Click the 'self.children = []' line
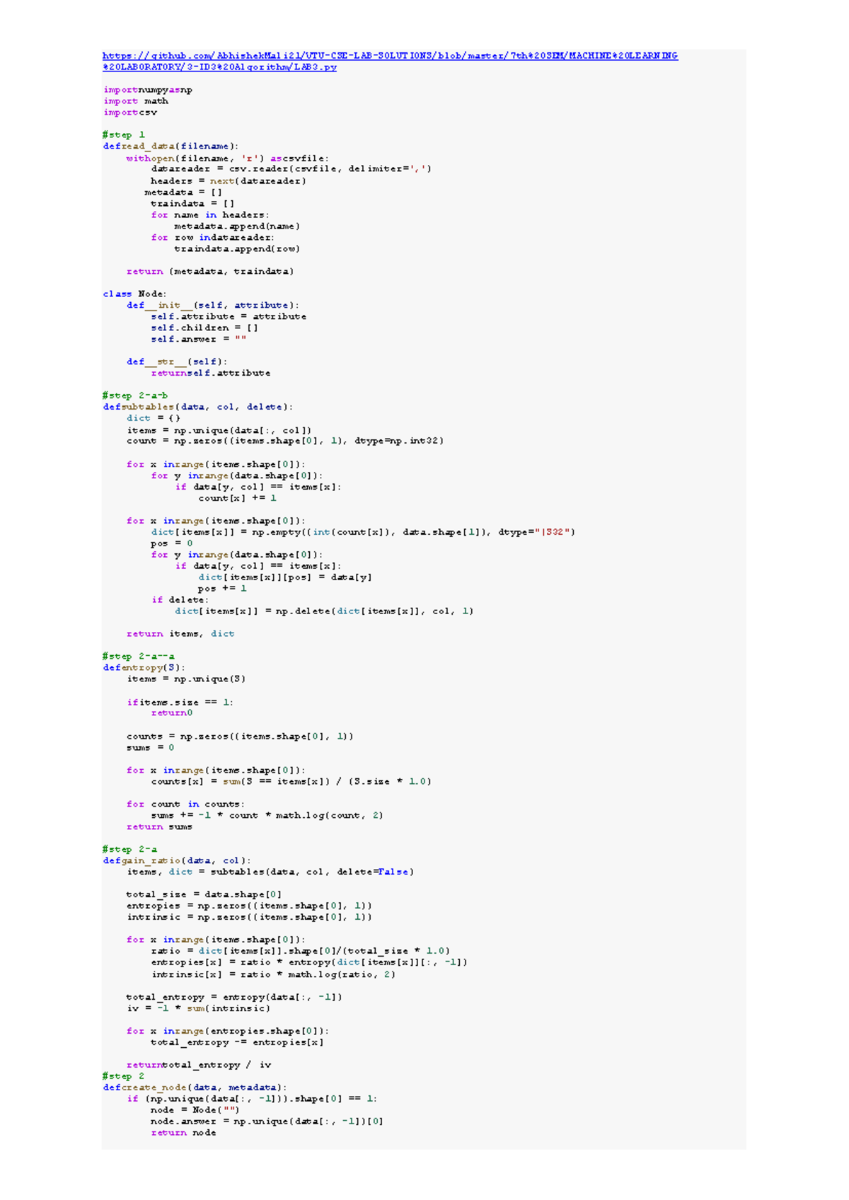849x1200 pixels. (x=204, y=328)
